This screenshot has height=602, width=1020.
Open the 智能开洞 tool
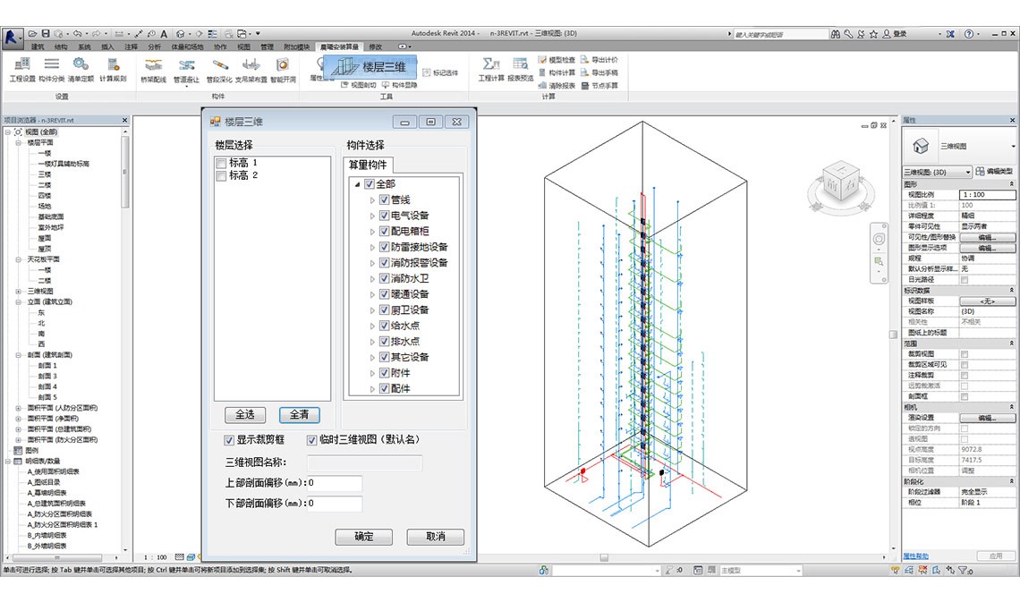click(282, 68)
